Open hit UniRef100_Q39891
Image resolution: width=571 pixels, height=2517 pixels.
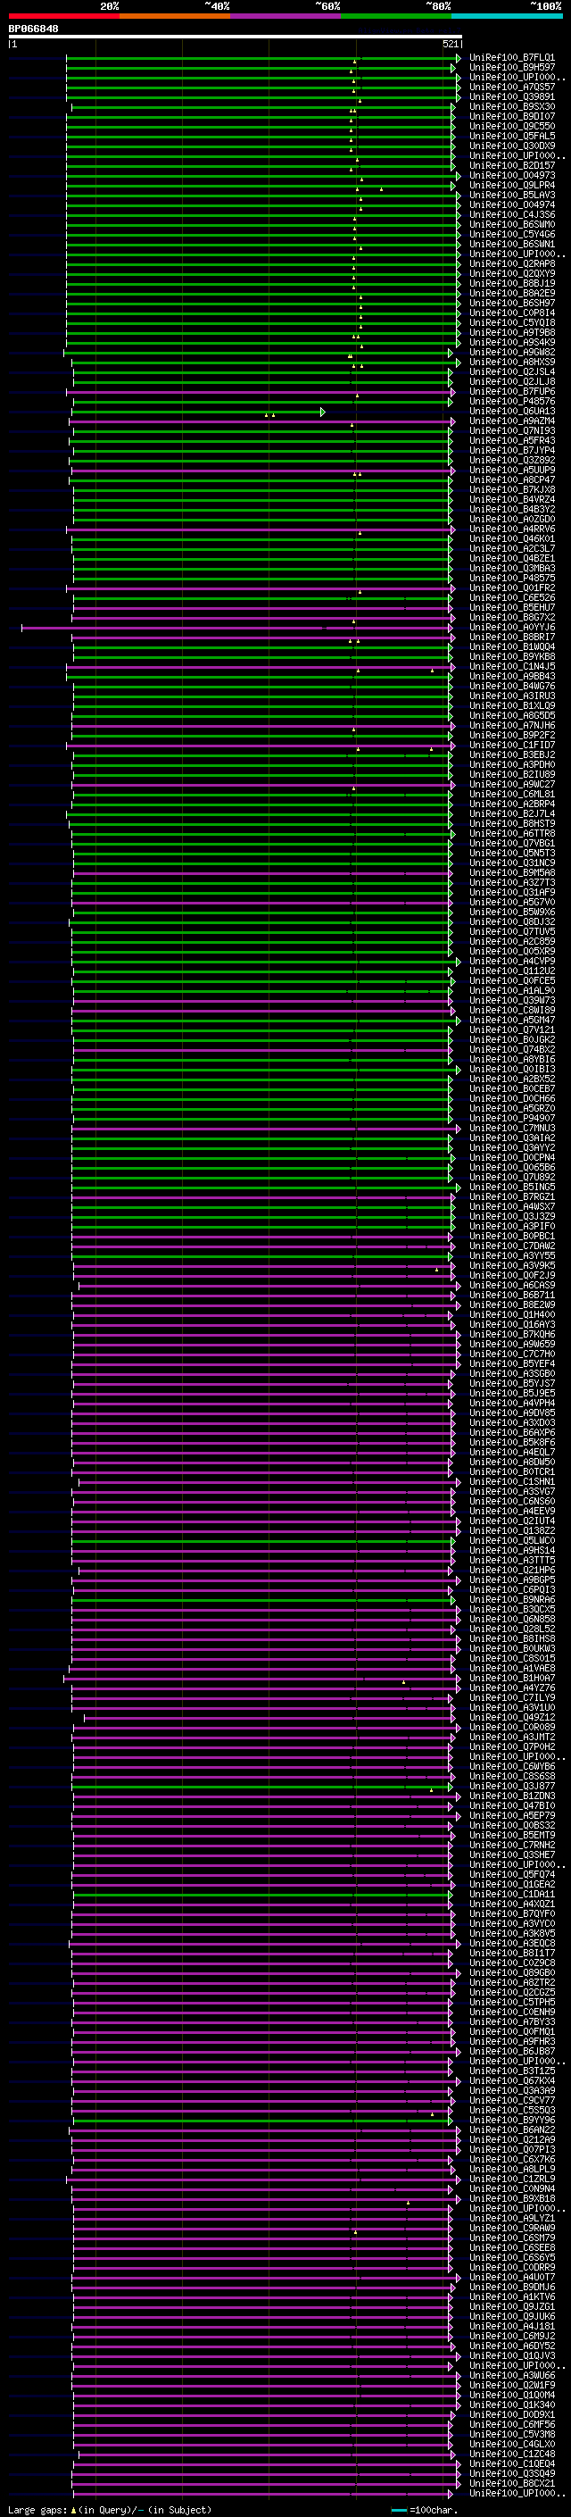[x=512, y=96]
